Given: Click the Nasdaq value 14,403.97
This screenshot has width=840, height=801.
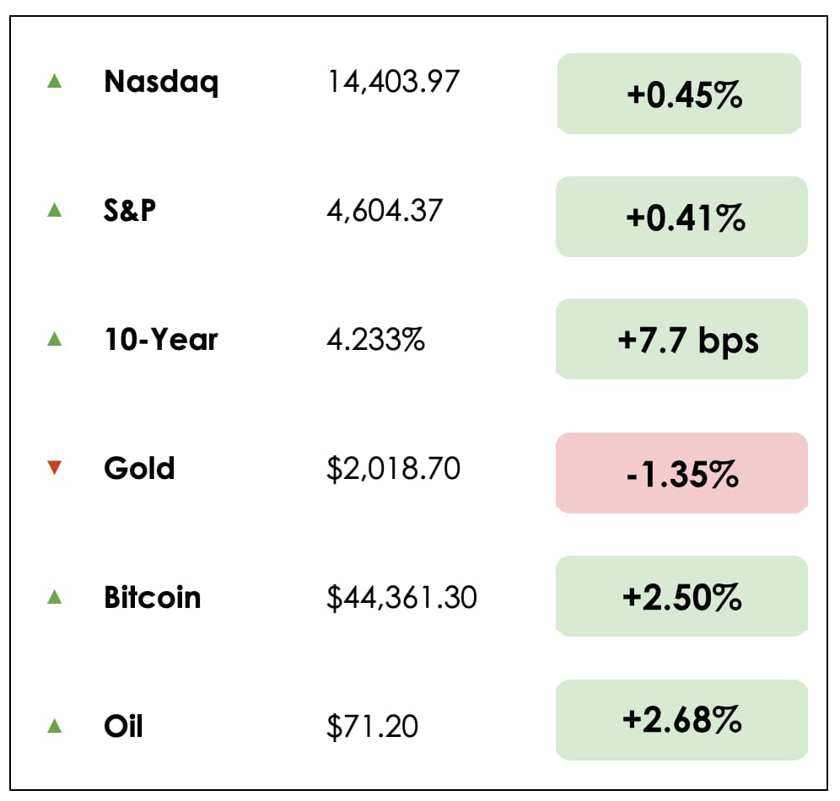Looking at the screenshot, I should coord(393,82).
